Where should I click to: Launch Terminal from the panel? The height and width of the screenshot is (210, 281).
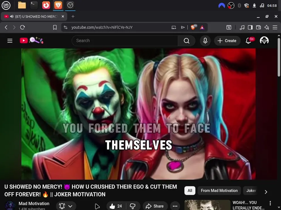[x=34, y=5]
